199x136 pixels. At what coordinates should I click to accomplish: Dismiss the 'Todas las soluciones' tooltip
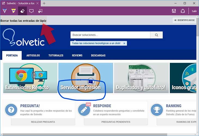(x=124, y=43)
